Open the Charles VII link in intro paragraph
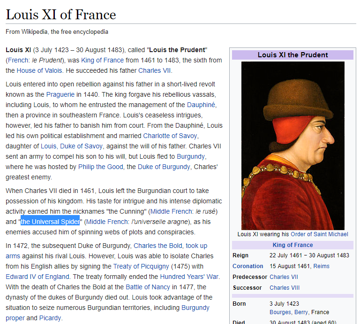The height and width of the screenshot is (324, 360). pos(154,70)
